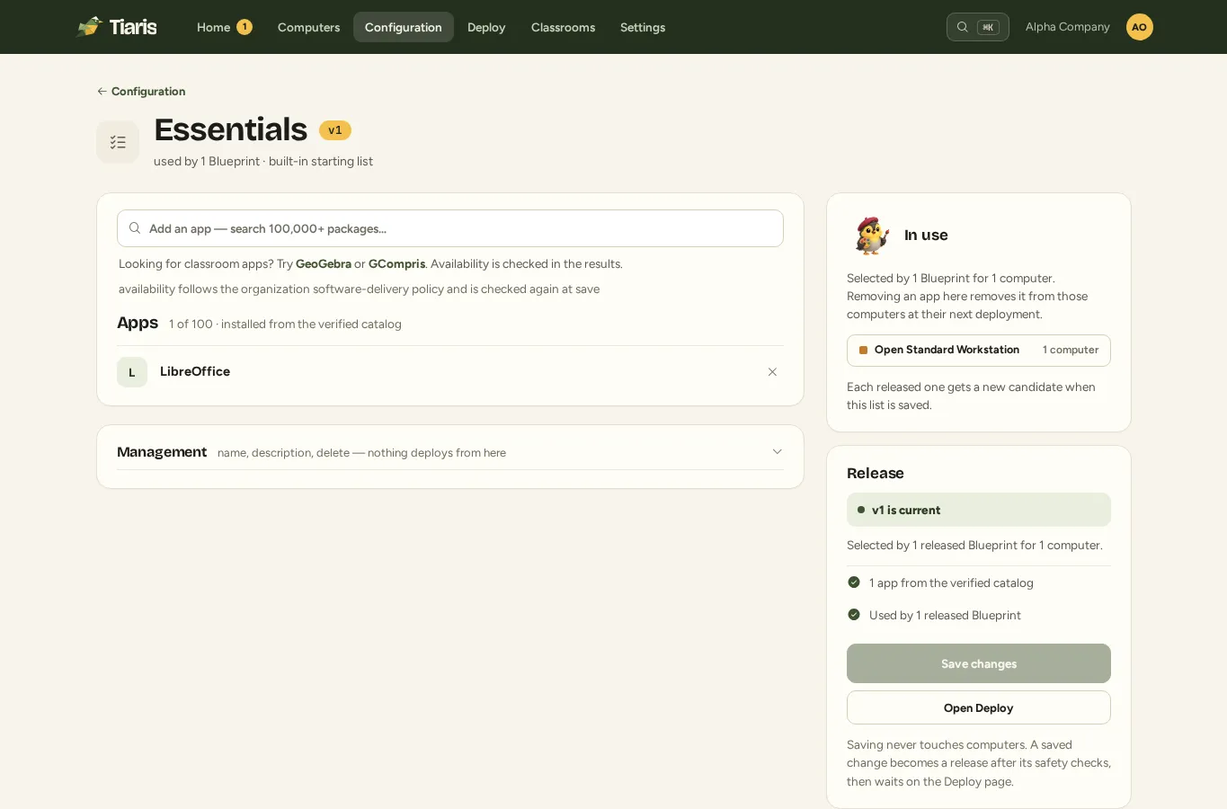Switch to the Deploy tab
Viewport: 1227px width, 809px height.
[x=486, y=27]
